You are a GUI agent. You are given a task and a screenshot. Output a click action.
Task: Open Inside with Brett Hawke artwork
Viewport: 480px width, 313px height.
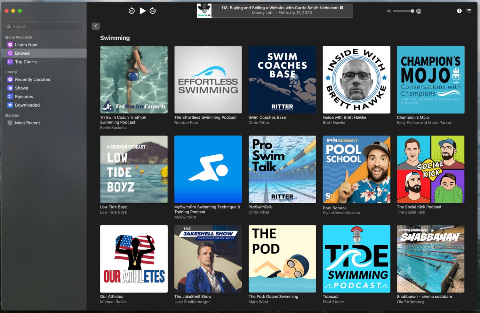tap(356, 80)
